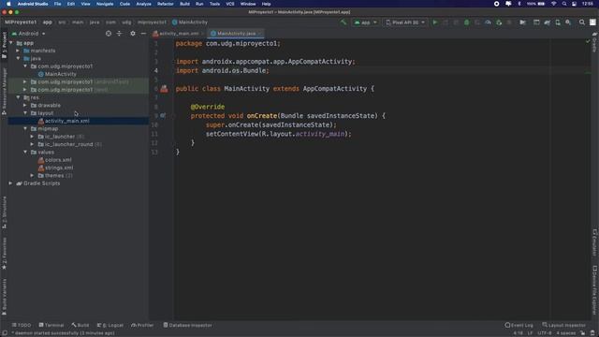
Task: Click the UTF-8 encoding status bar entry
Action: [x=545, y=333]
